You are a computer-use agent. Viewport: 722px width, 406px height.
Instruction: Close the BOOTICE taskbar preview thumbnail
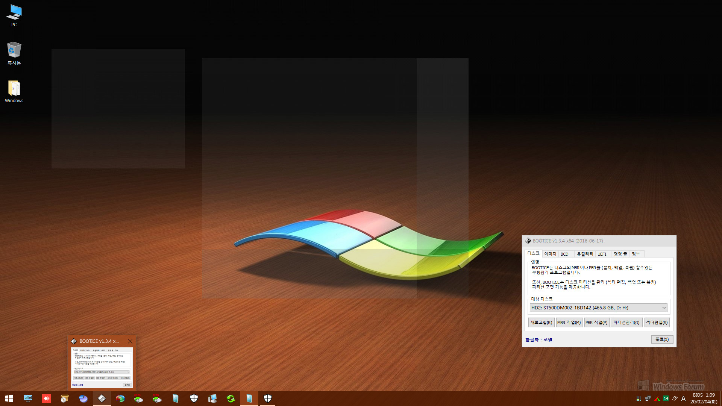(x=130, y=341)
